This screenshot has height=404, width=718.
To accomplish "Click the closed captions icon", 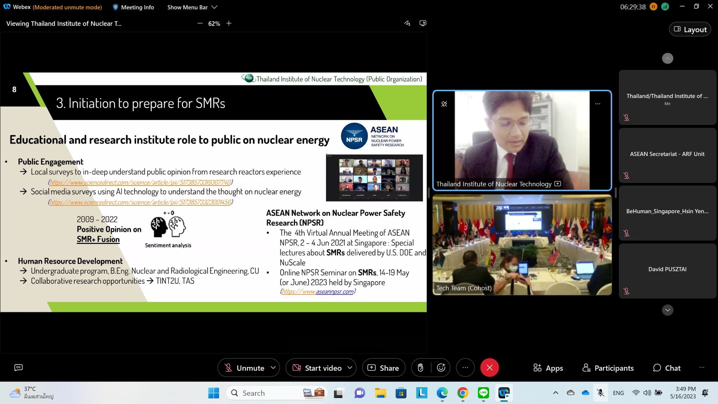I will click(18, 367).
